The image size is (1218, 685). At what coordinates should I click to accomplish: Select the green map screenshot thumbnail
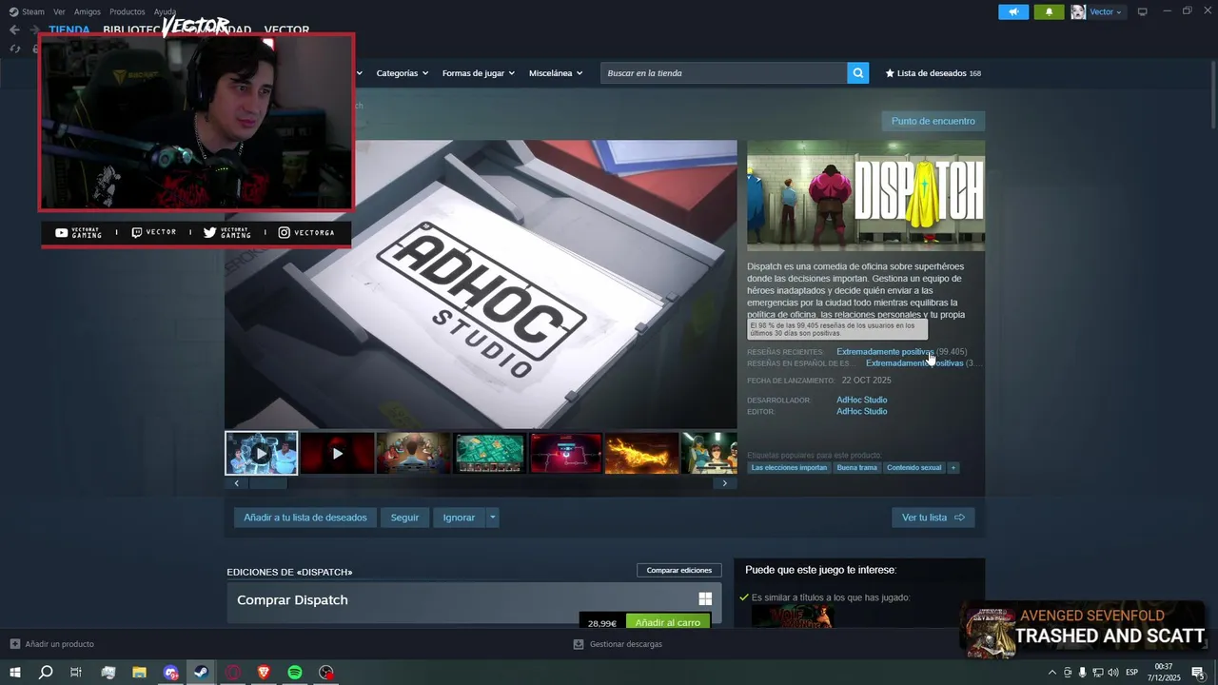[489, 453]
